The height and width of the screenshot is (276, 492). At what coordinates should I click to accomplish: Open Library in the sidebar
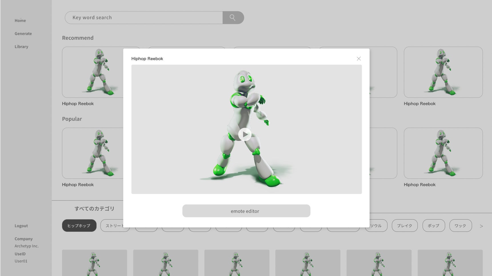coord(21,47)
